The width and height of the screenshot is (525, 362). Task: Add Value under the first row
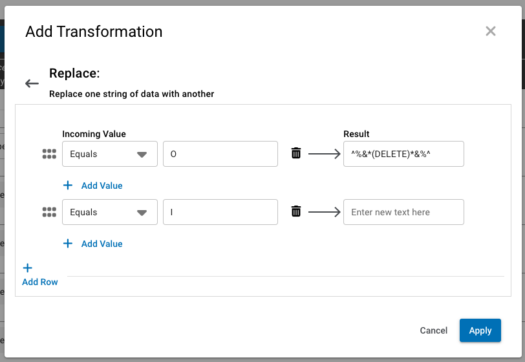click(x=92, y=186)
